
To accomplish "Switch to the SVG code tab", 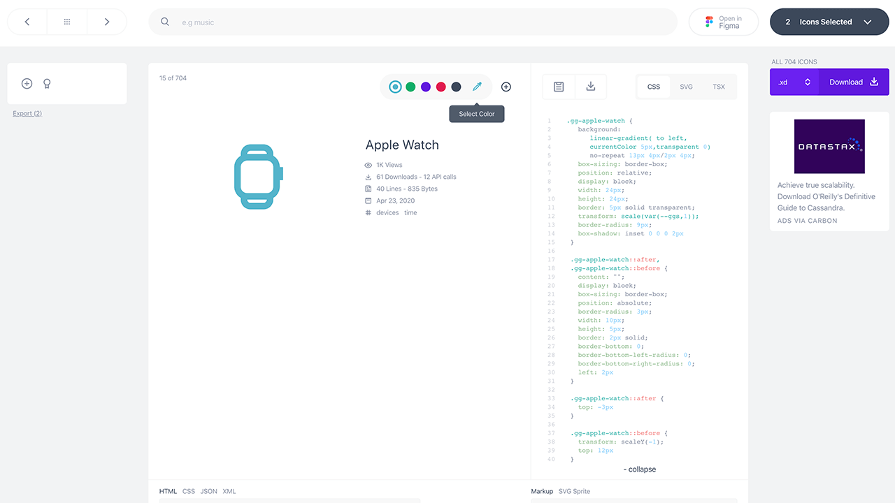I will 686,87.
